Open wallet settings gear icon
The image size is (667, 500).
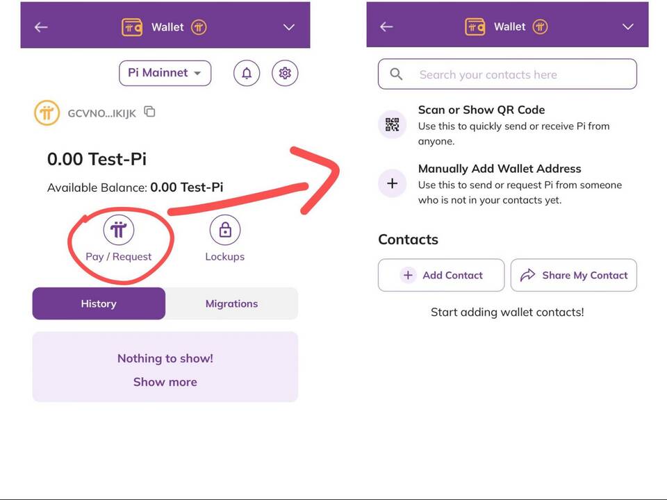click(285, 73)
